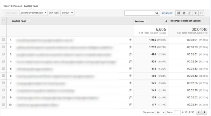Tick the select-all checkbox in header
The image size is (211, 116).
coord(4,21)
